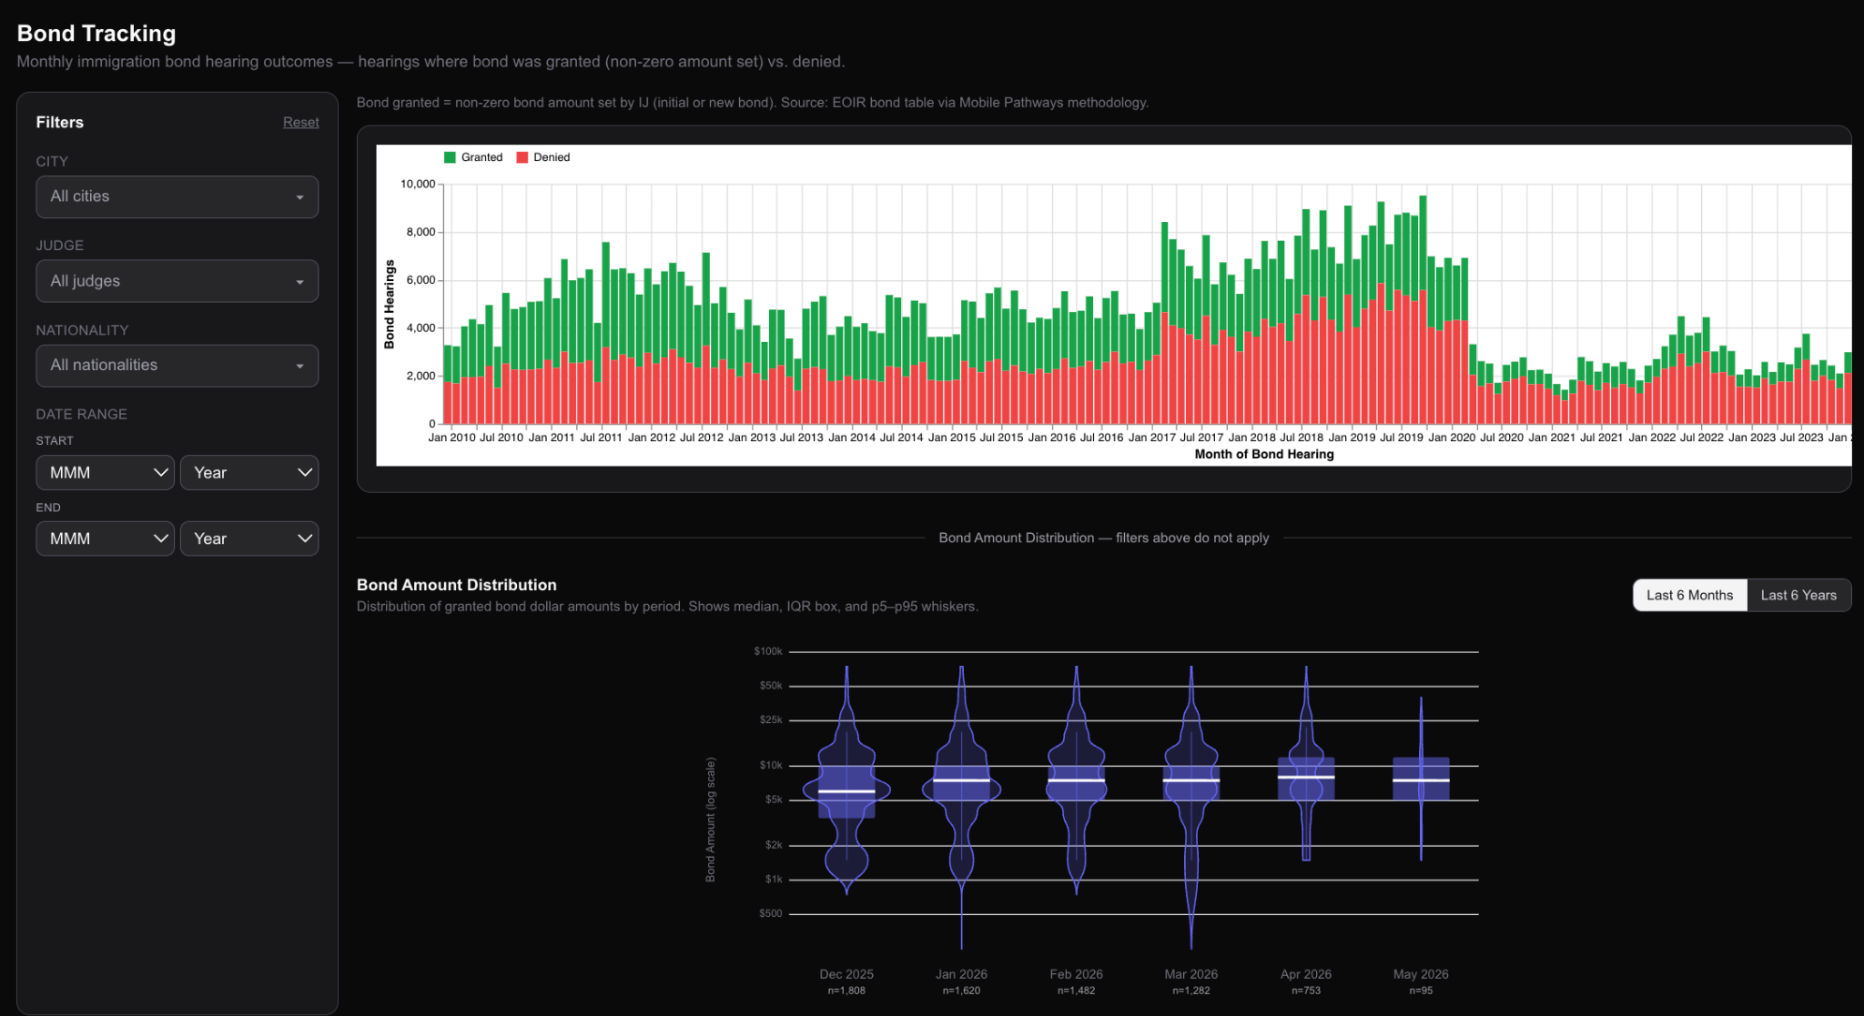Click the Dec 2025 violin plot
Viewport: 1864px width, 1016px height.
846,780
